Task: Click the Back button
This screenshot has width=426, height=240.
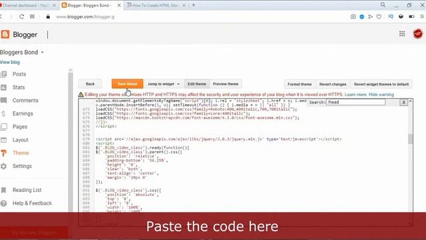Action: (91, 84)
